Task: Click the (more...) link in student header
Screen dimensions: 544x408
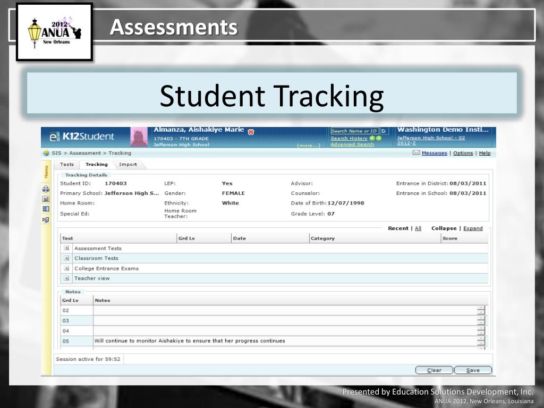Action: click(x=309, y=146)
